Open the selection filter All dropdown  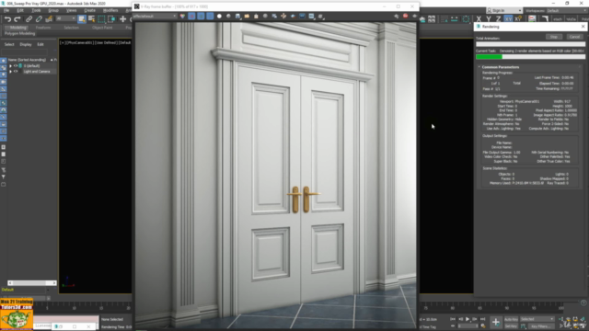point(65,18)
